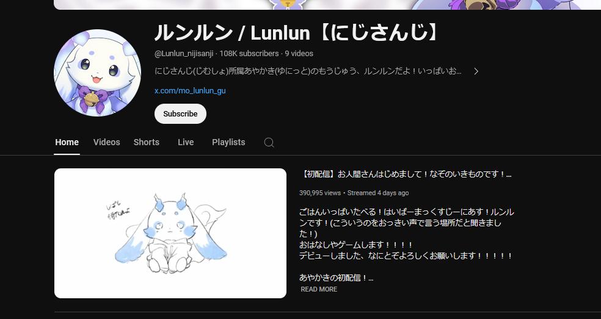
Task: Click the 9 videos count text
Action: coord(299,54)
